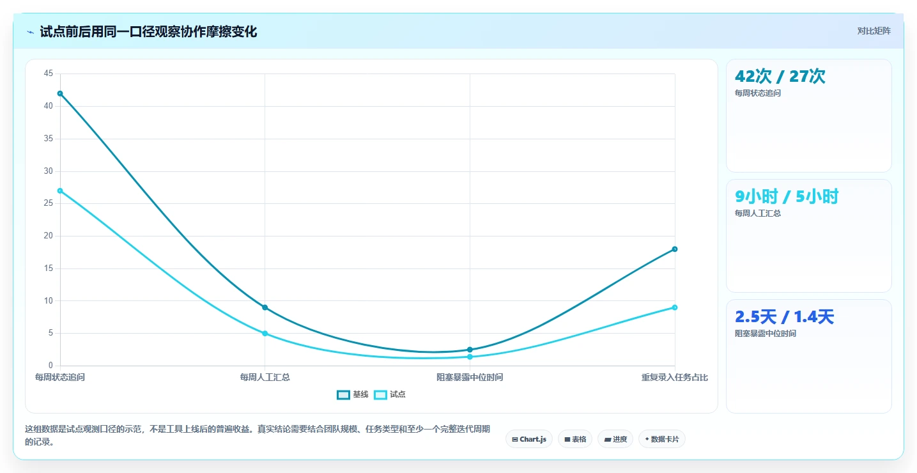Click the 9小时 / 5小时 stat card
This screenshot has width=917, height=473.
pyautogui.click(x=809, y=236)
